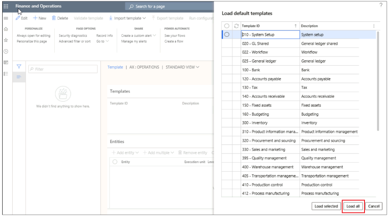The height and width of the screenshot is (216, 388).
Task: Select the 150 - Fixed assets row
Action: coord(290,105)
